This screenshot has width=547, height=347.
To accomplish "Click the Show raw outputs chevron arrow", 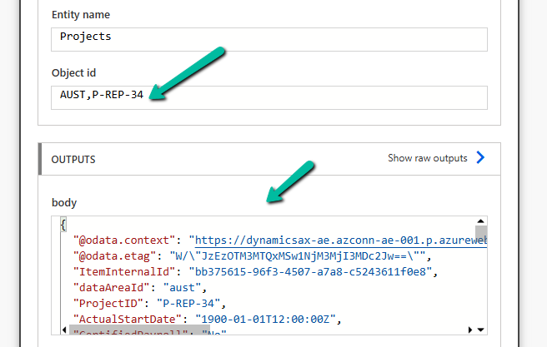I will click(480, 158).
